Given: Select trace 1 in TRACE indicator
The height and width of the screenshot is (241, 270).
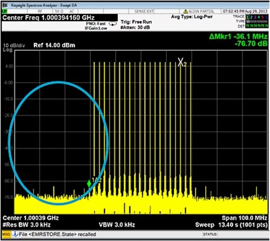Looking at the screenshot, I should pyautogui.click(x=248, y=17).
